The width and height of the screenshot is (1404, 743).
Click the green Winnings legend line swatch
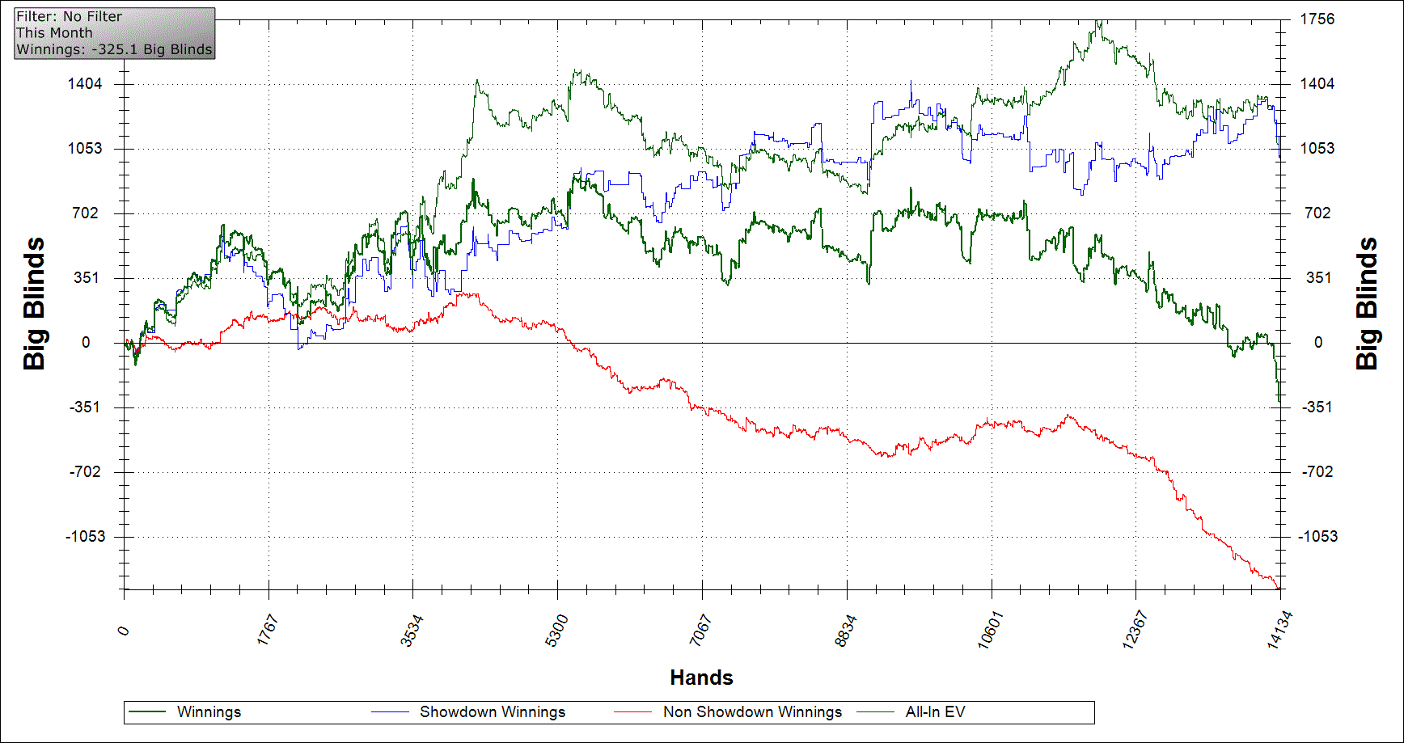tap(146, 712)
